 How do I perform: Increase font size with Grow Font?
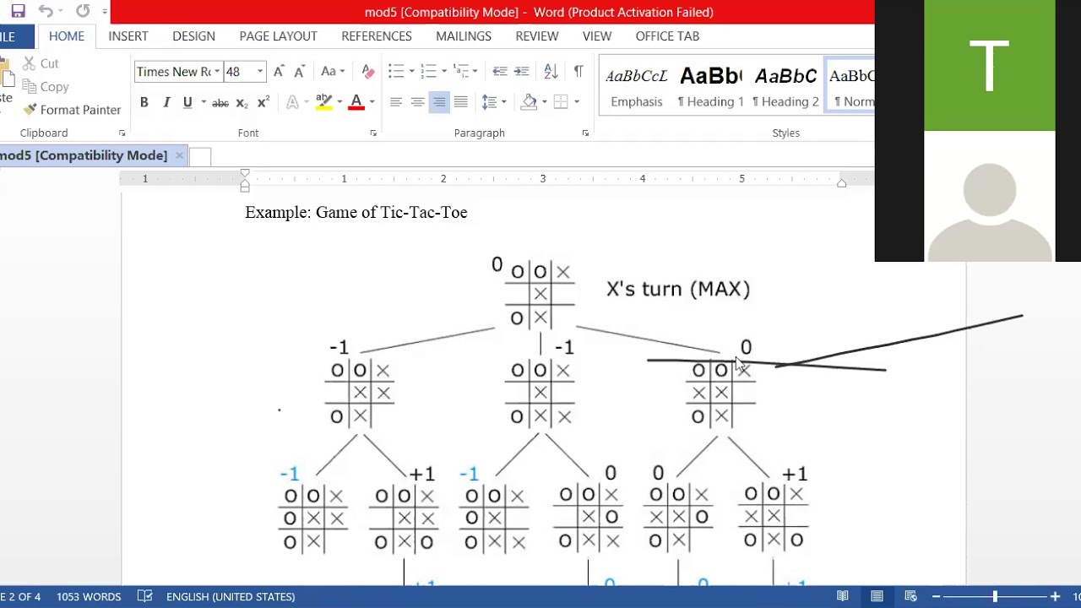pos(279,72)
